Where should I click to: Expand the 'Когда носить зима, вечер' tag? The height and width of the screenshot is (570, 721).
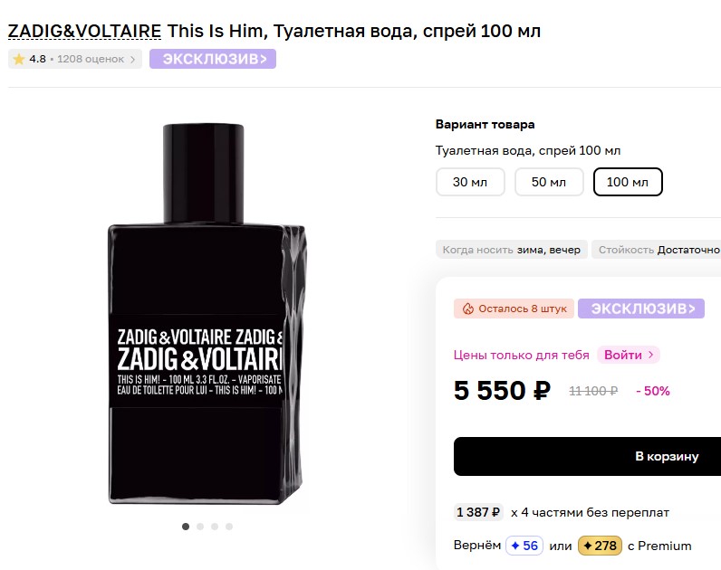512,249
